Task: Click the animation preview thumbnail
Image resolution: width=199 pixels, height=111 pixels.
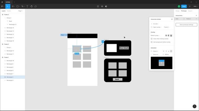Action: (x=161, y=63)
